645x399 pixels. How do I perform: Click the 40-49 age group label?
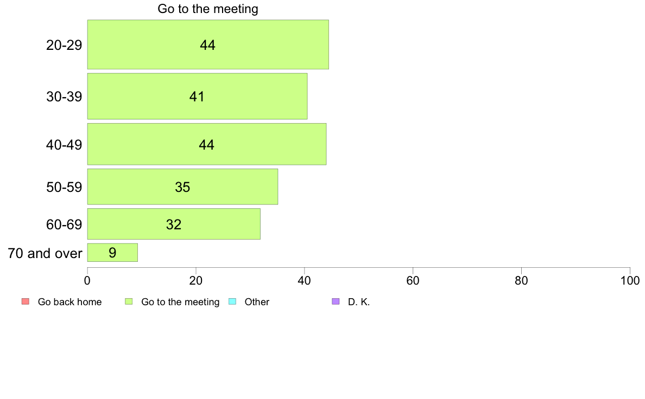click(64, 145)
